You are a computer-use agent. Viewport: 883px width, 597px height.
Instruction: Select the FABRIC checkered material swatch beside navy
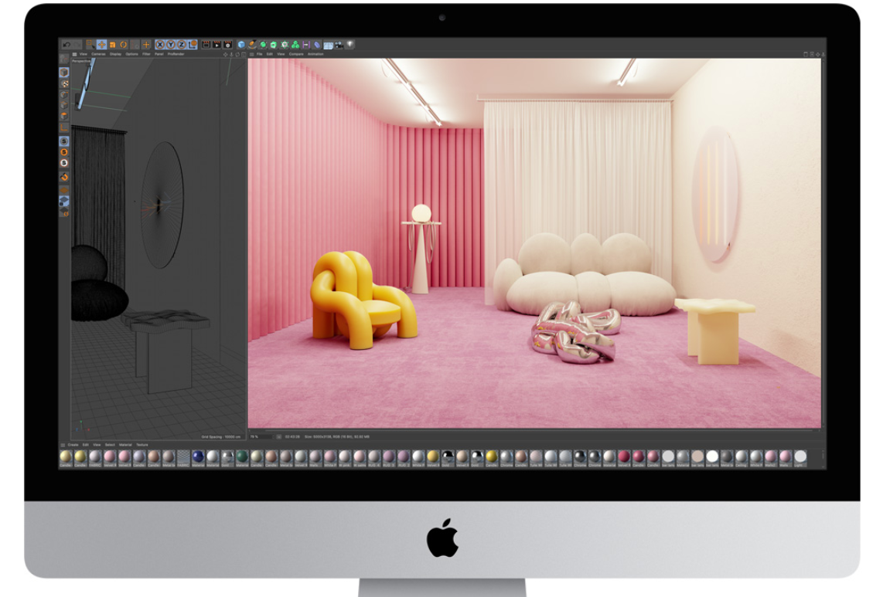pyautogui.click(x=183, y=456)
